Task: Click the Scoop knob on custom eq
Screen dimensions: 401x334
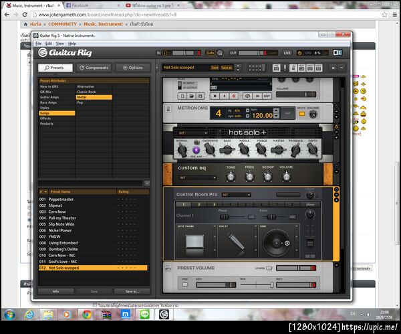Action: coord(267,177)
